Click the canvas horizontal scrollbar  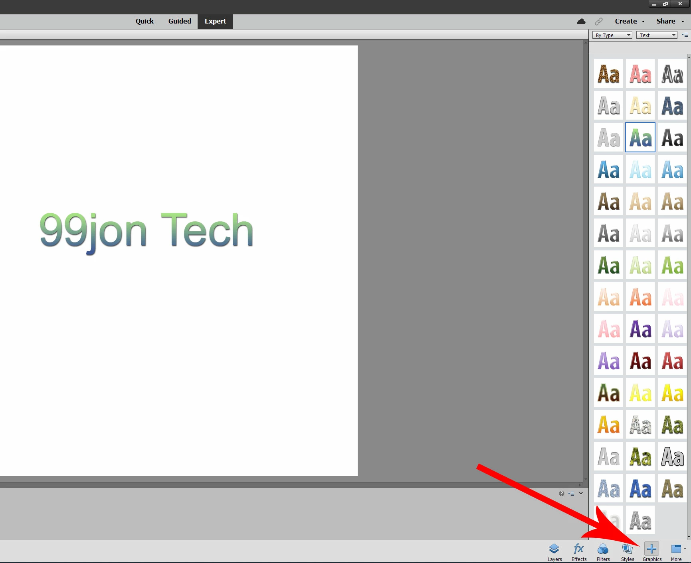(291, 485)
